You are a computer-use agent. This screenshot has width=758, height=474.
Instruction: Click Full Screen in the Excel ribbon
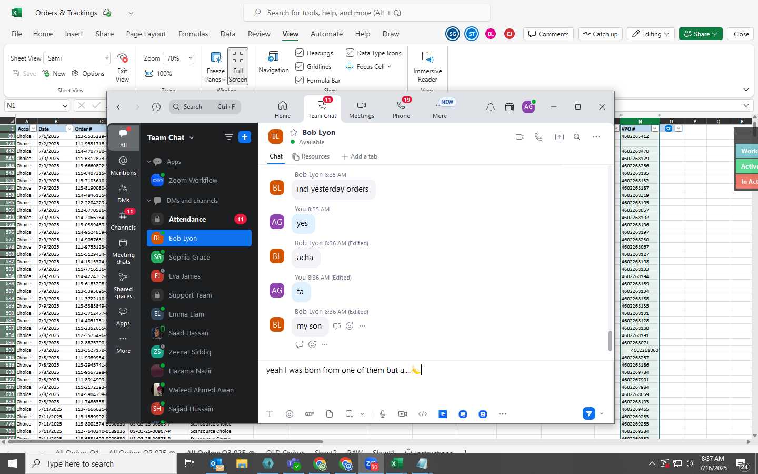click(238, 66)
